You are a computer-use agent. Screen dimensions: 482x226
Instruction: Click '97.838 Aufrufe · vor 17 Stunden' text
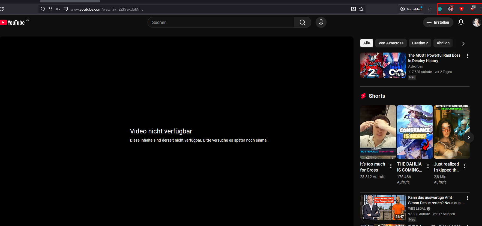tap(431, 214)
